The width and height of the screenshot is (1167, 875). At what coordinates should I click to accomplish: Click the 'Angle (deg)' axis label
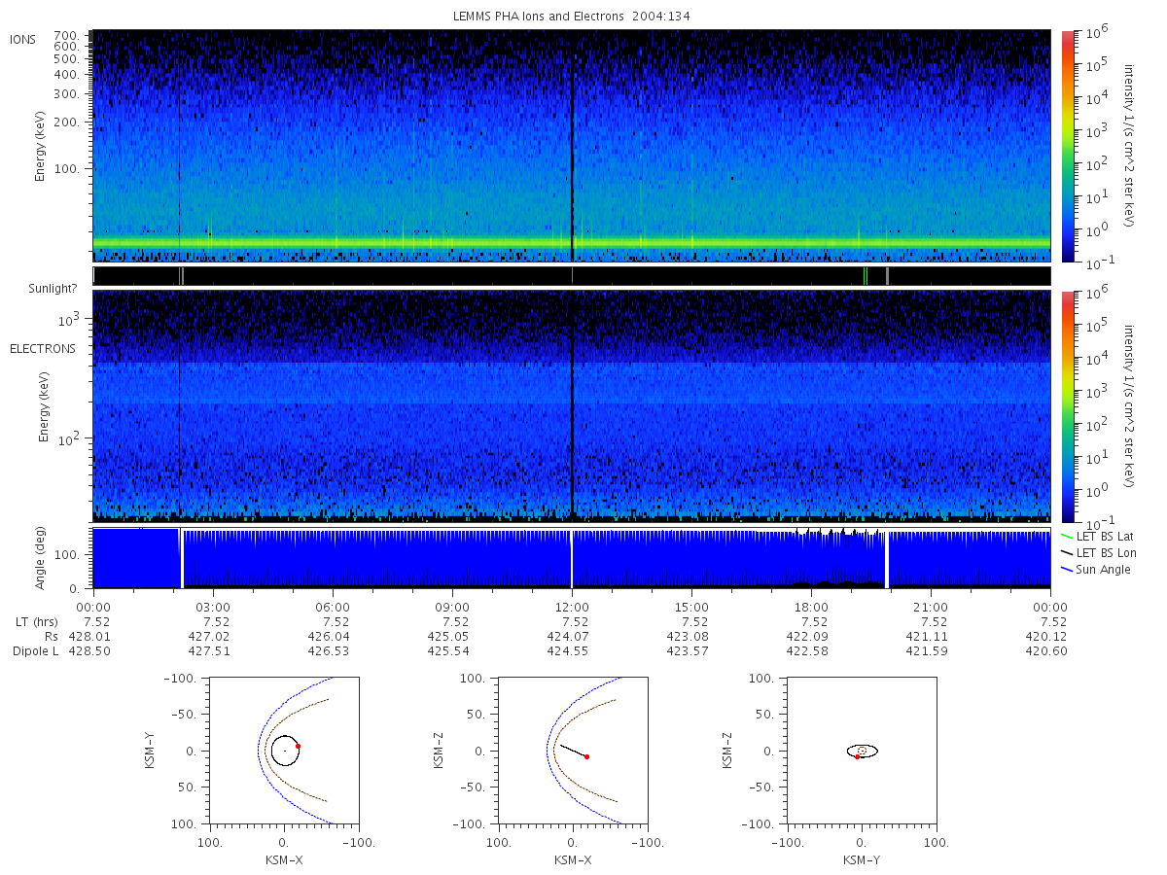(x=40, y=559)
